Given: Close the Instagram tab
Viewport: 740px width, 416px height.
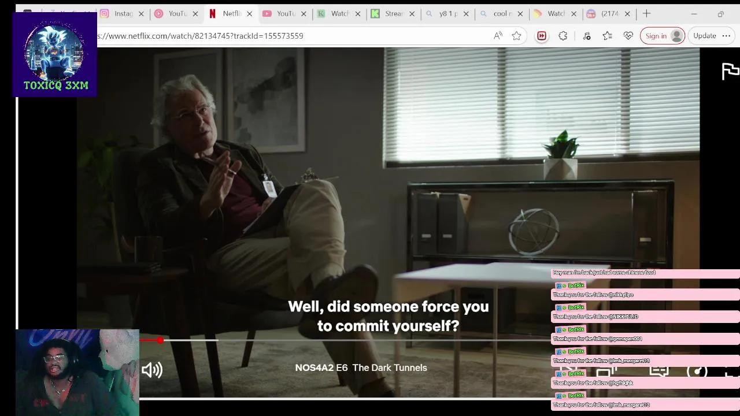Looking at the screenshot, I should [141, 13].
